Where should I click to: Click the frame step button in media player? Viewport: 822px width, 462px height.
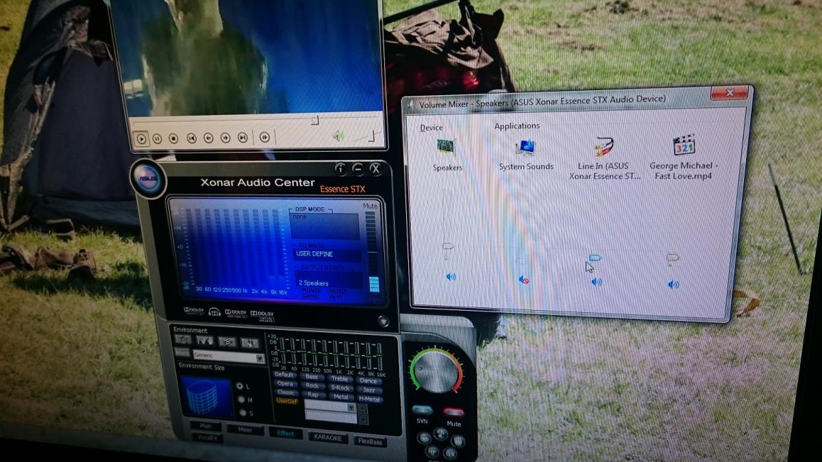pos(264,138)
